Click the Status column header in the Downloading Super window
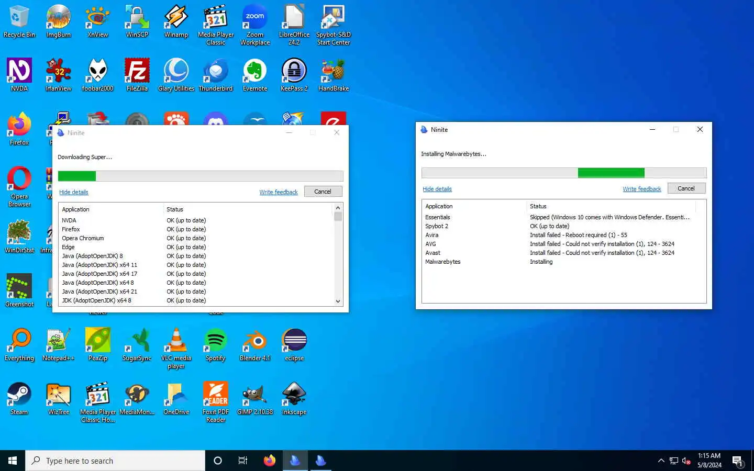This screenshot has height=471, width=754. pos(248,209)
